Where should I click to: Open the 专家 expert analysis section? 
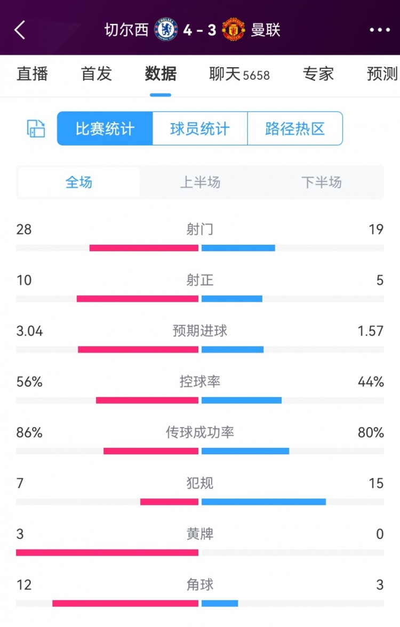(x=319, y=75)
